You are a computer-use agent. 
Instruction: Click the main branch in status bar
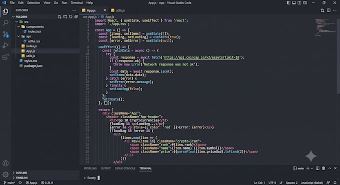point(9,183)
